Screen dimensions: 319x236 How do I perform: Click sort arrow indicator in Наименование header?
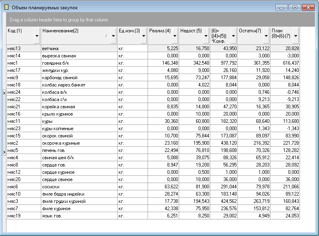click(x=106, y=36)
